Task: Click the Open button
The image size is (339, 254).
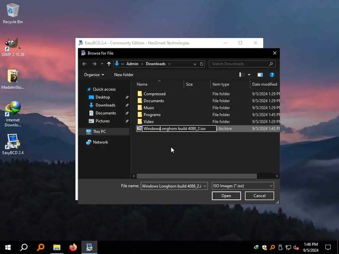Action: pyautogui.click(x=226, y=196)
